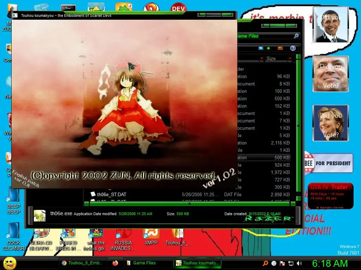
Task: Click the Date modified value in details pane
Action: [135, 214]
